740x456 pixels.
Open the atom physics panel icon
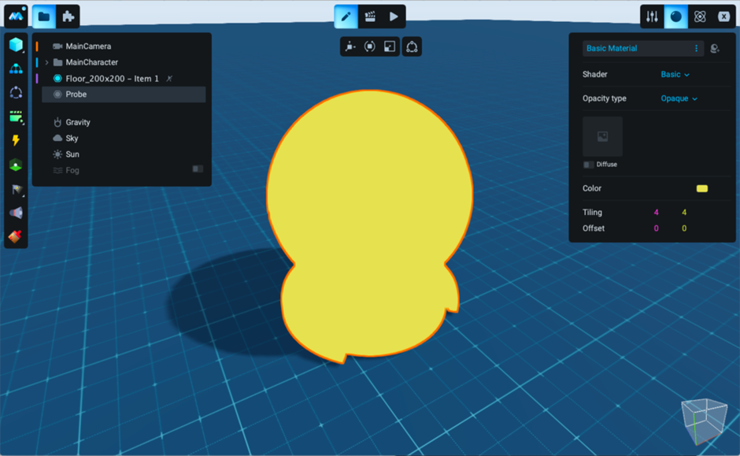(x=700, y=17)
